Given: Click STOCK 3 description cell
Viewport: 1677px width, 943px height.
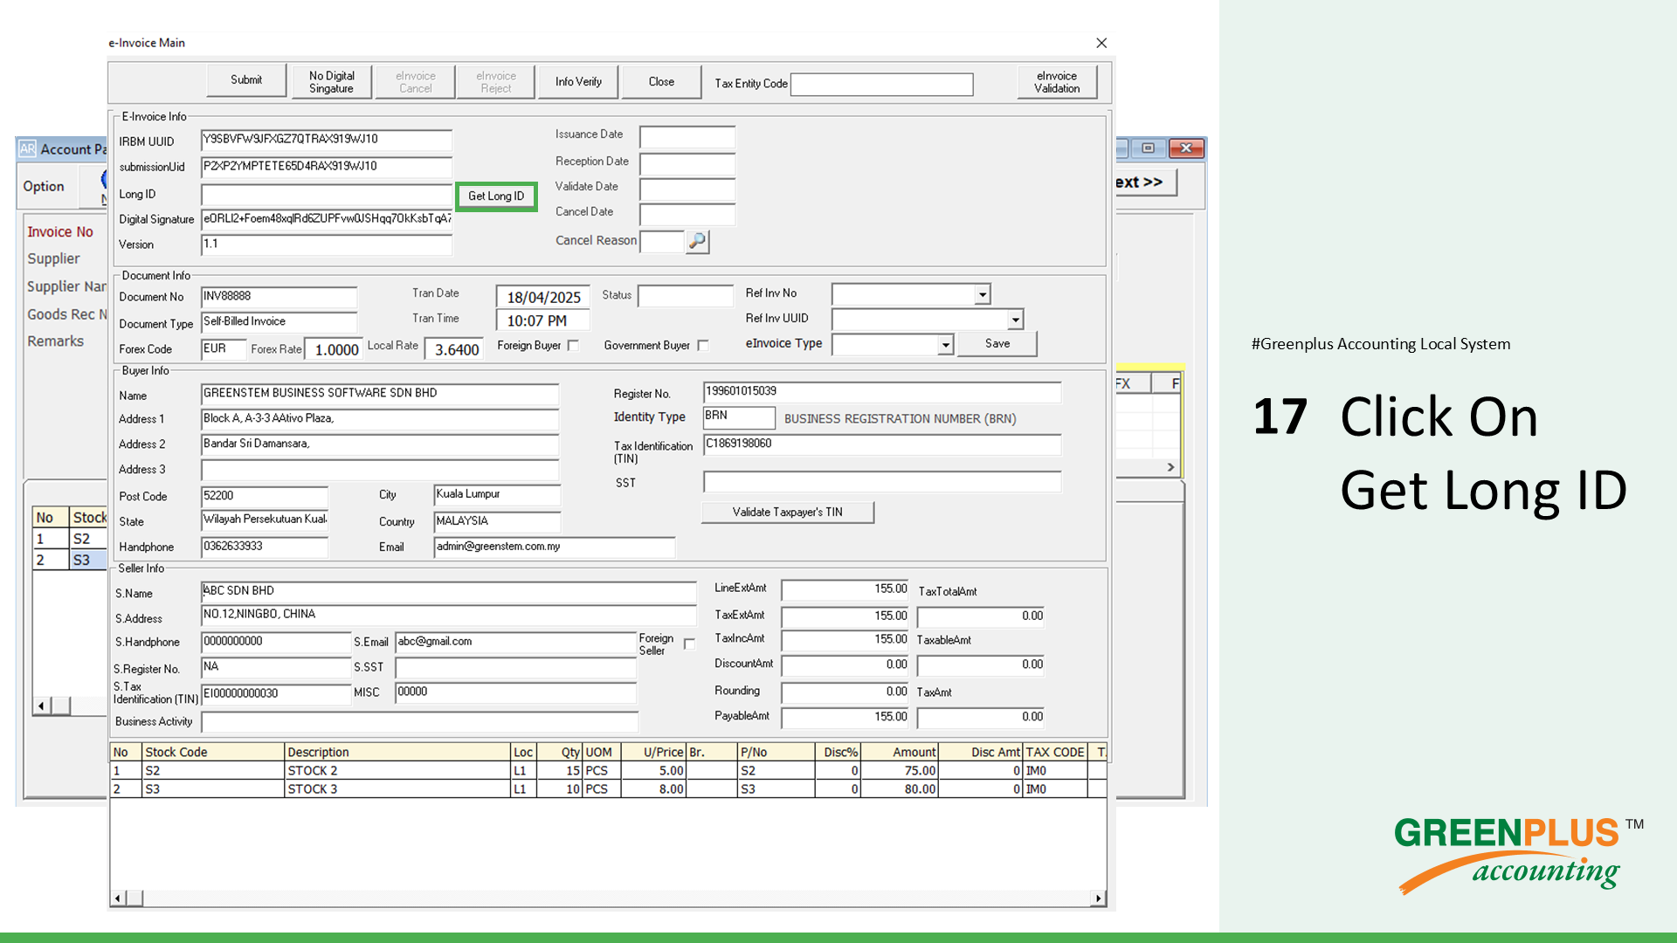Looking at the screenshot, I should (397, 789).
